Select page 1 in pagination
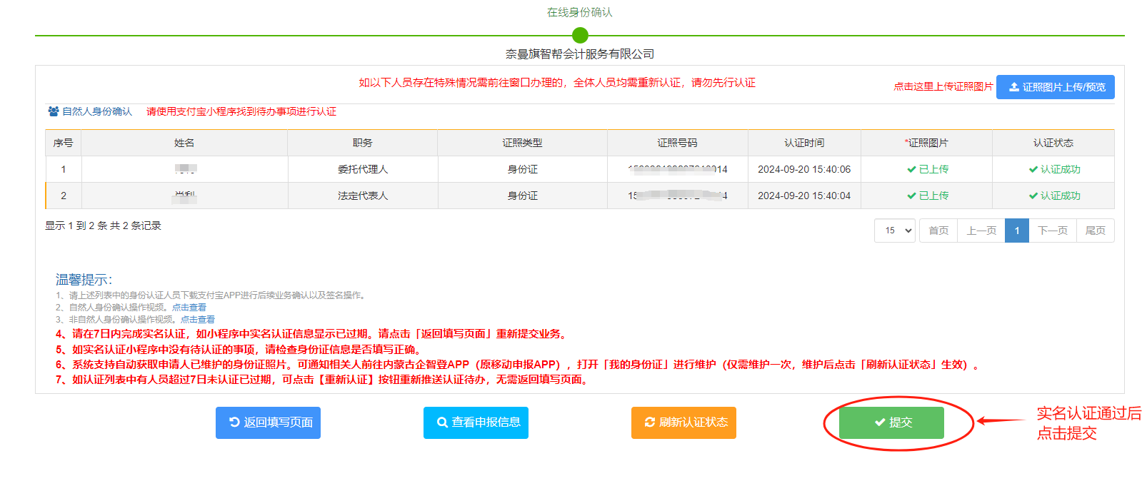This screenshot has width=1147, height=491. 1016,231
